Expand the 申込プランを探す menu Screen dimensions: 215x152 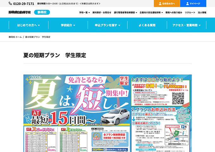coord(107,25)
